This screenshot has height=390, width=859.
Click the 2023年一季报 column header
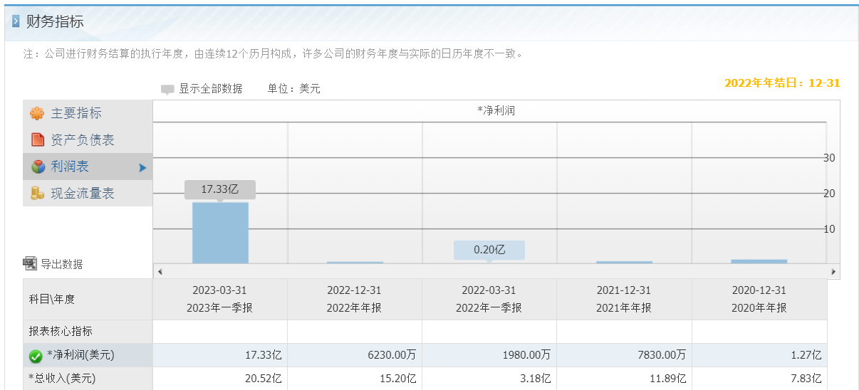tap(220, 300)
